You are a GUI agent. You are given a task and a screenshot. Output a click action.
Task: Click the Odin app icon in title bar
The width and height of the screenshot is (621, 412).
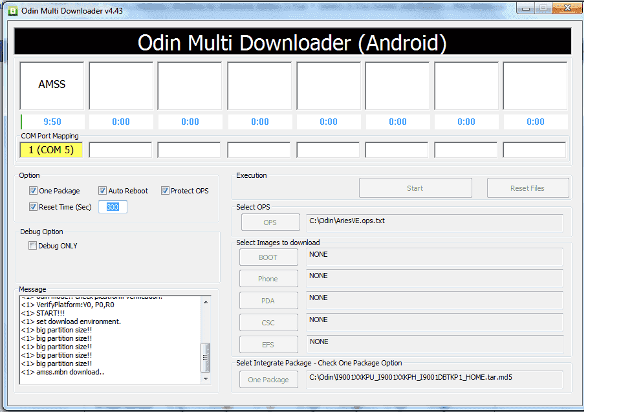tap(13, 11)
